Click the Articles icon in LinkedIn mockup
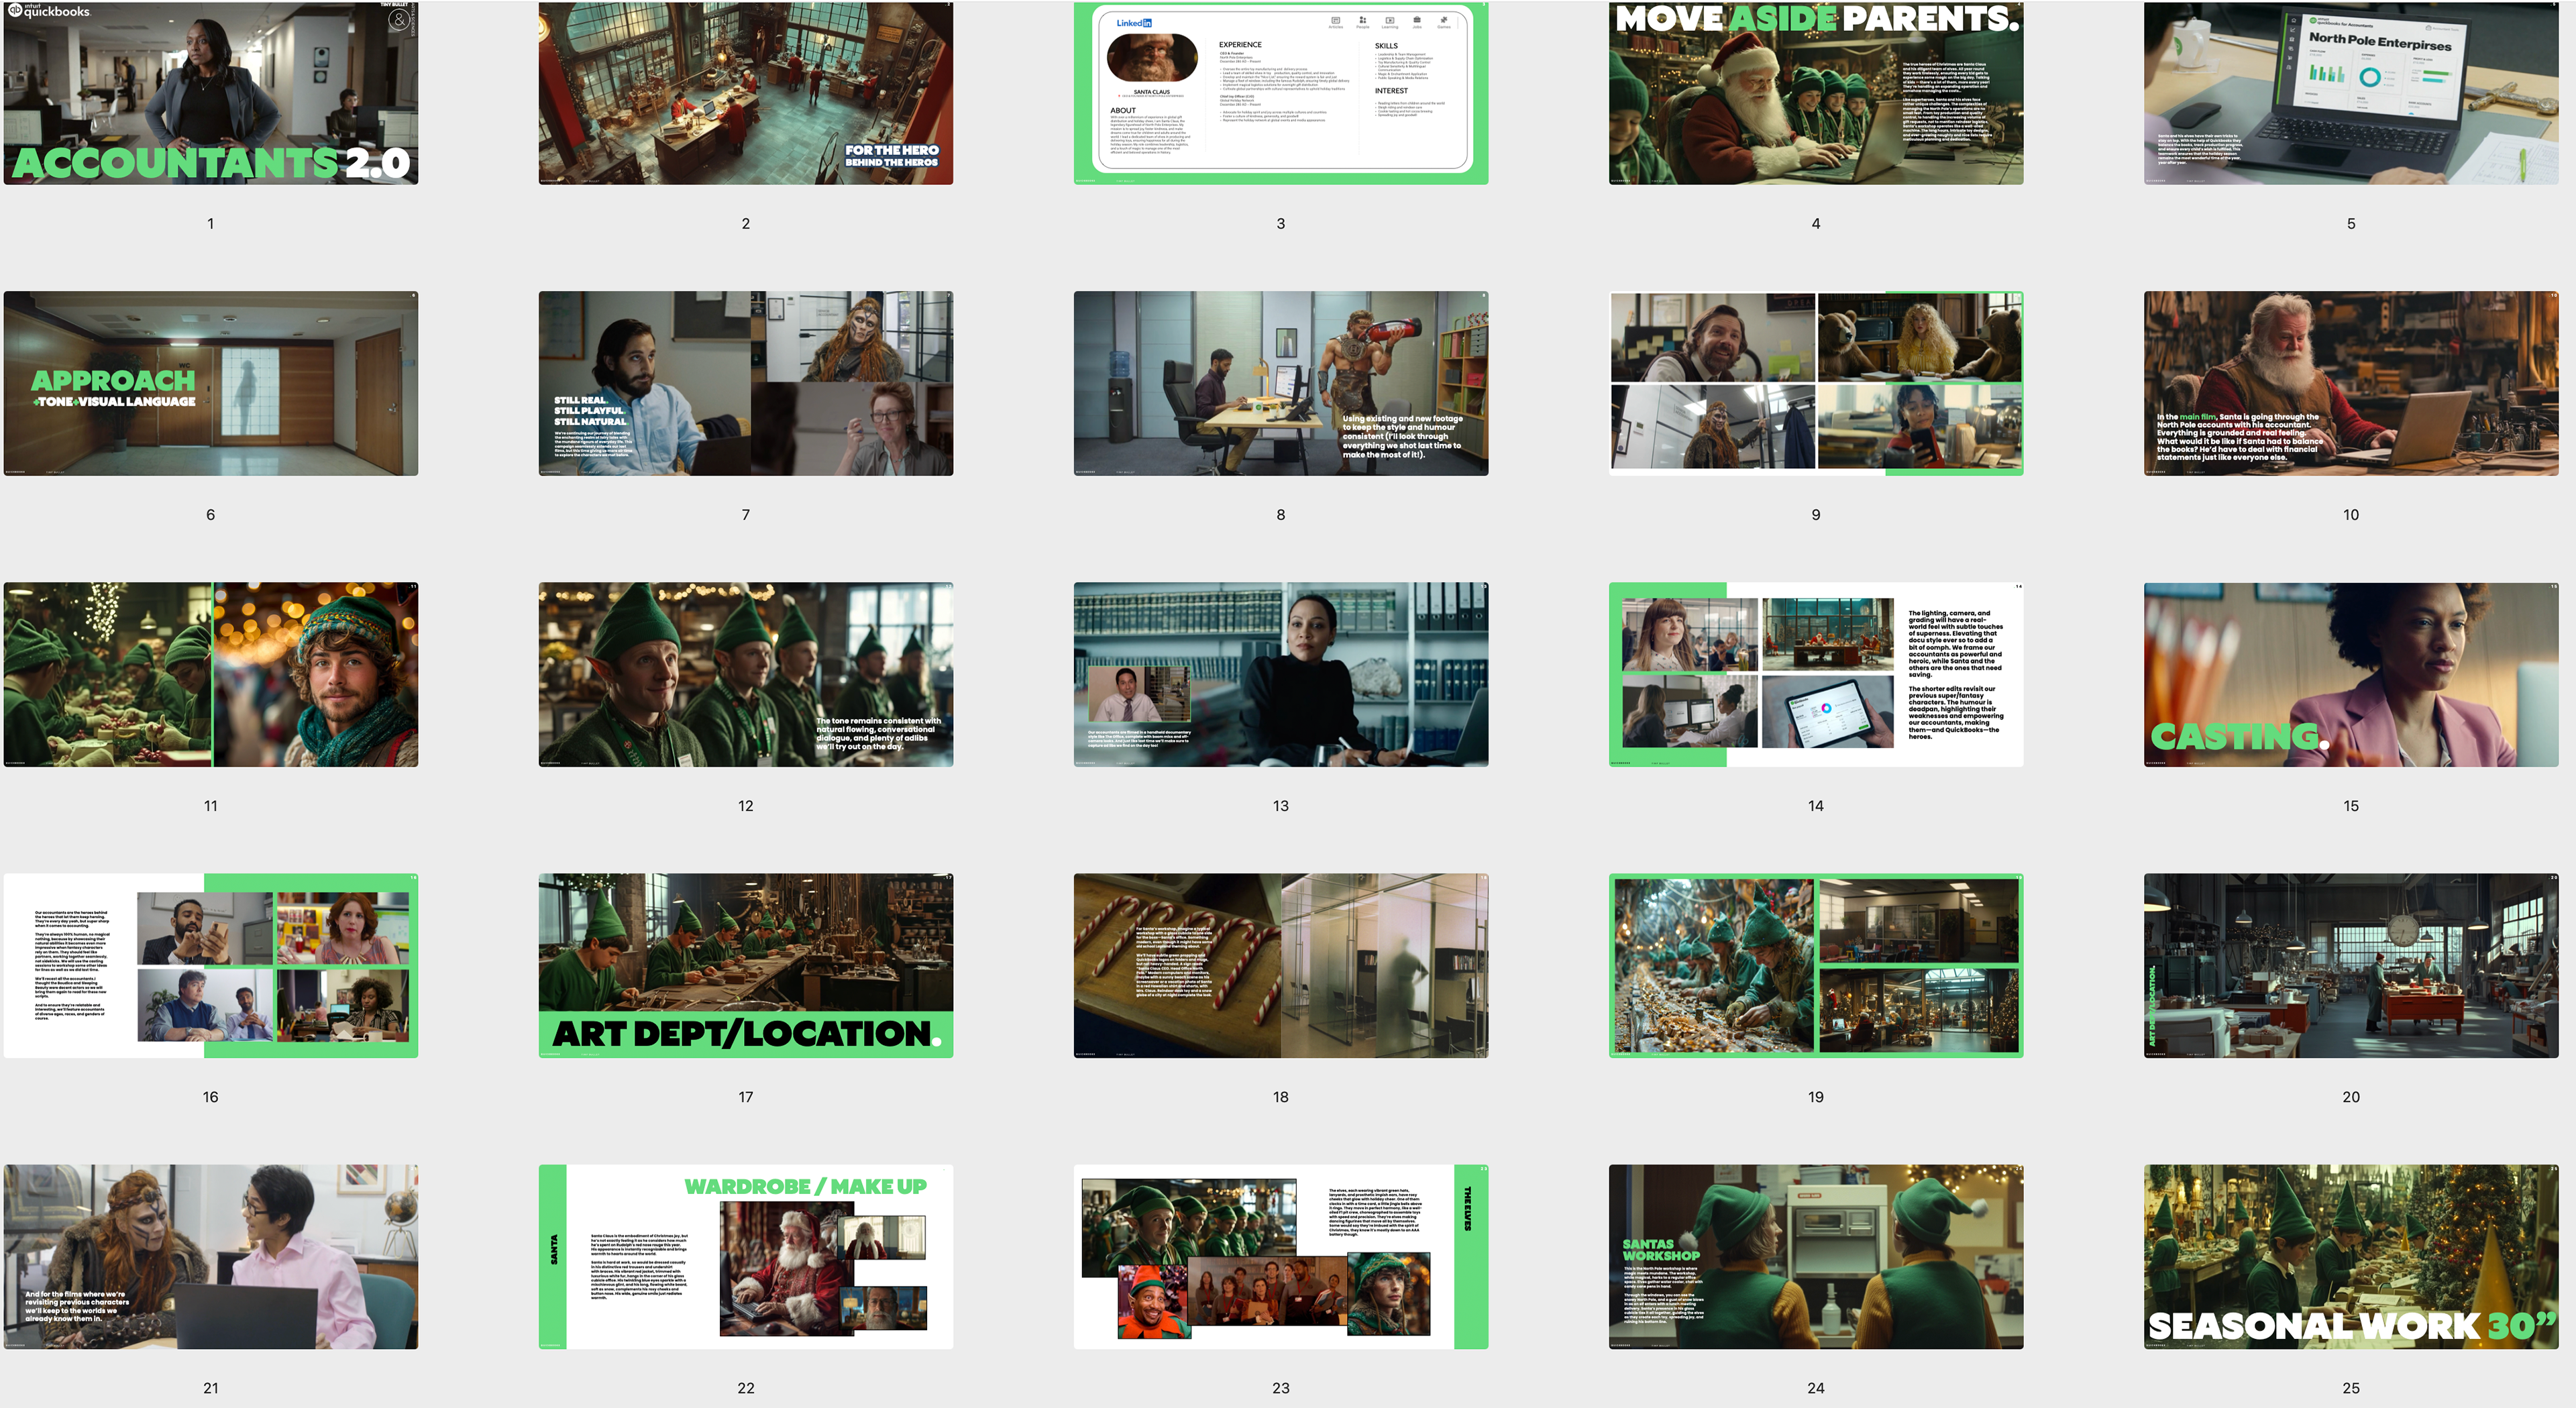 pyautogui.click(x=1335, y=21)
